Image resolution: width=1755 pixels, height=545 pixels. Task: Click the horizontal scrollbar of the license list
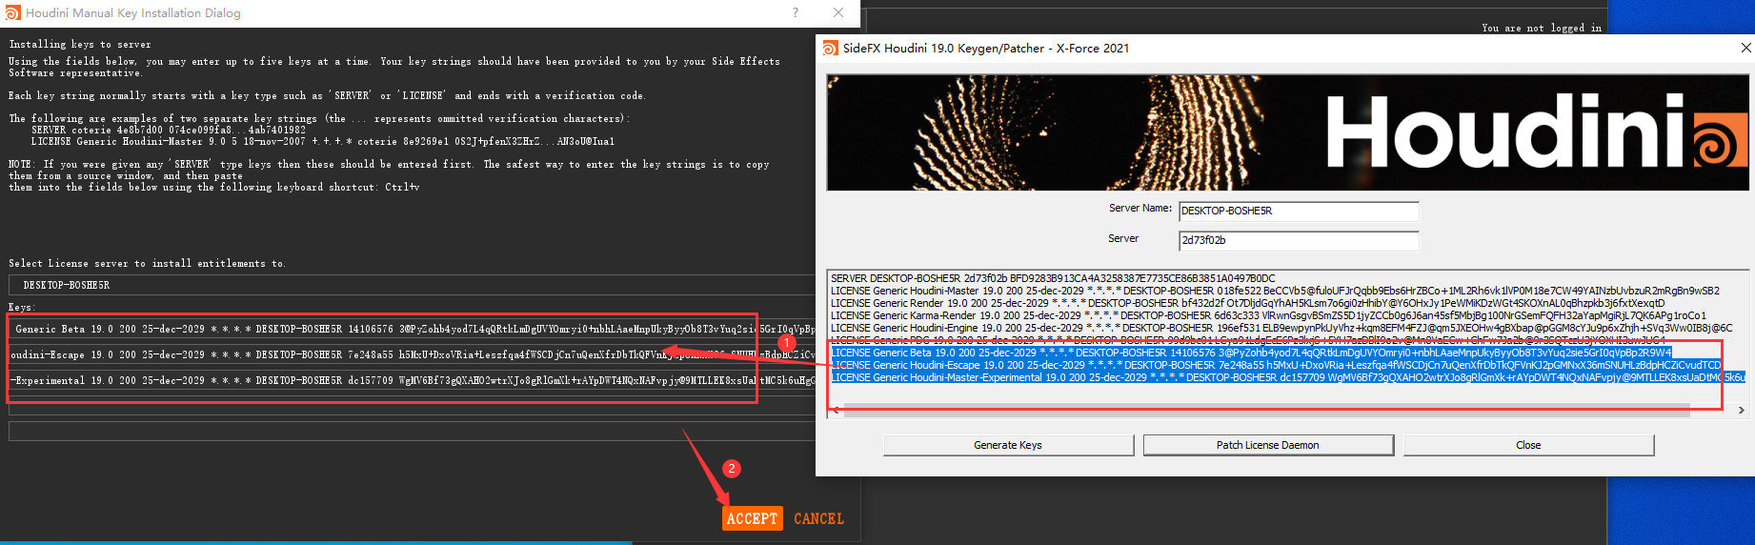coord(1267,411)
